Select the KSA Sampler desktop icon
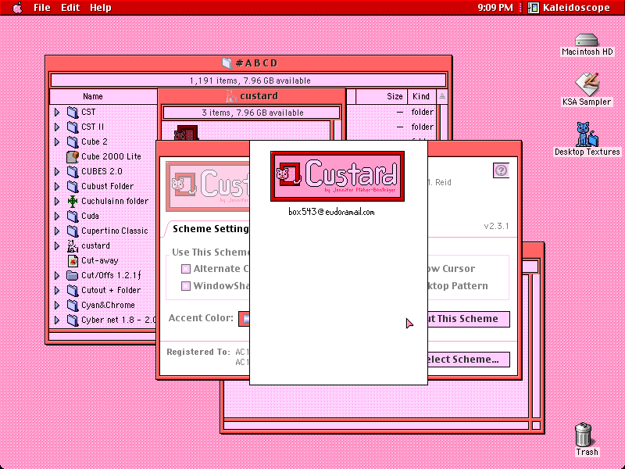The width and height of the screenshot is (625, 469). (587, 84)
